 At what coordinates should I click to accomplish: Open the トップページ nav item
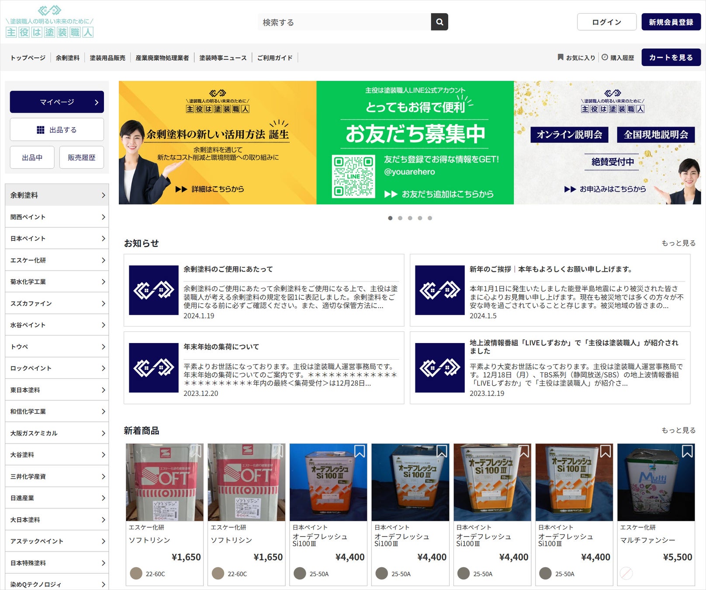[28, 58]
